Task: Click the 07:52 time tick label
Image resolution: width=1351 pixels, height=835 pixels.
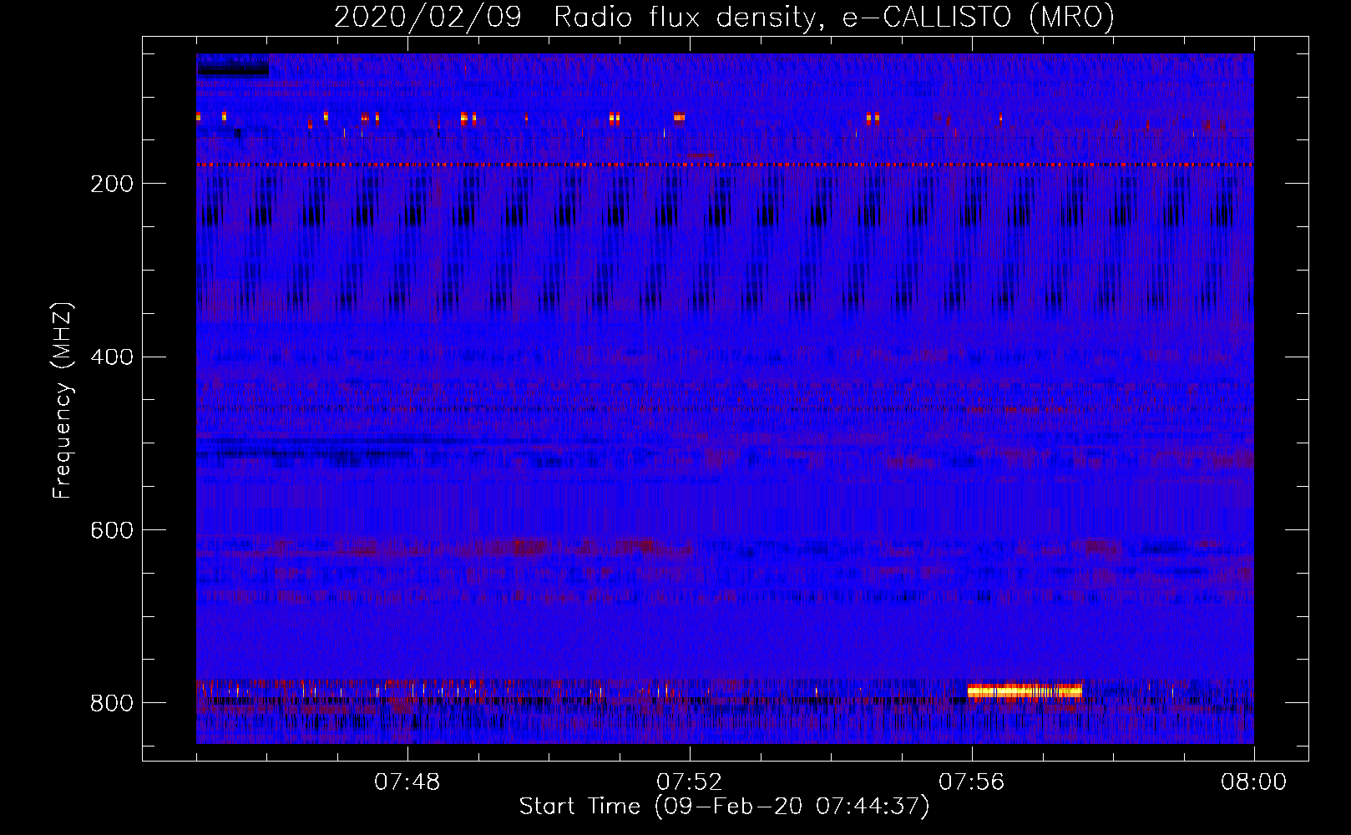Action: coord(689,782)
